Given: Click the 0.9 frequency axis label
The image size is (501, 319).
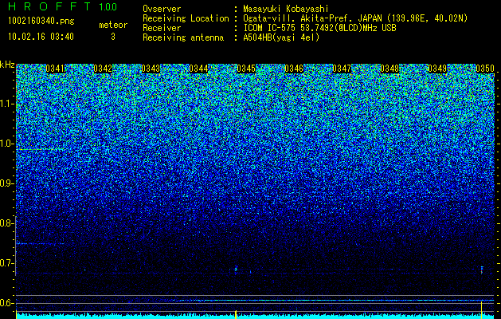Looking at the screenshot, I should click(x=7, y=183).
